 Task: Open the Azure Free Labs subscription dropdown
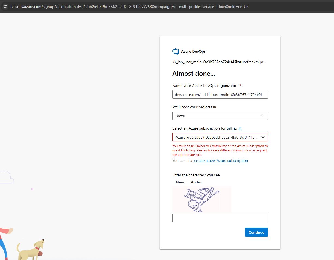pos(217,137)
